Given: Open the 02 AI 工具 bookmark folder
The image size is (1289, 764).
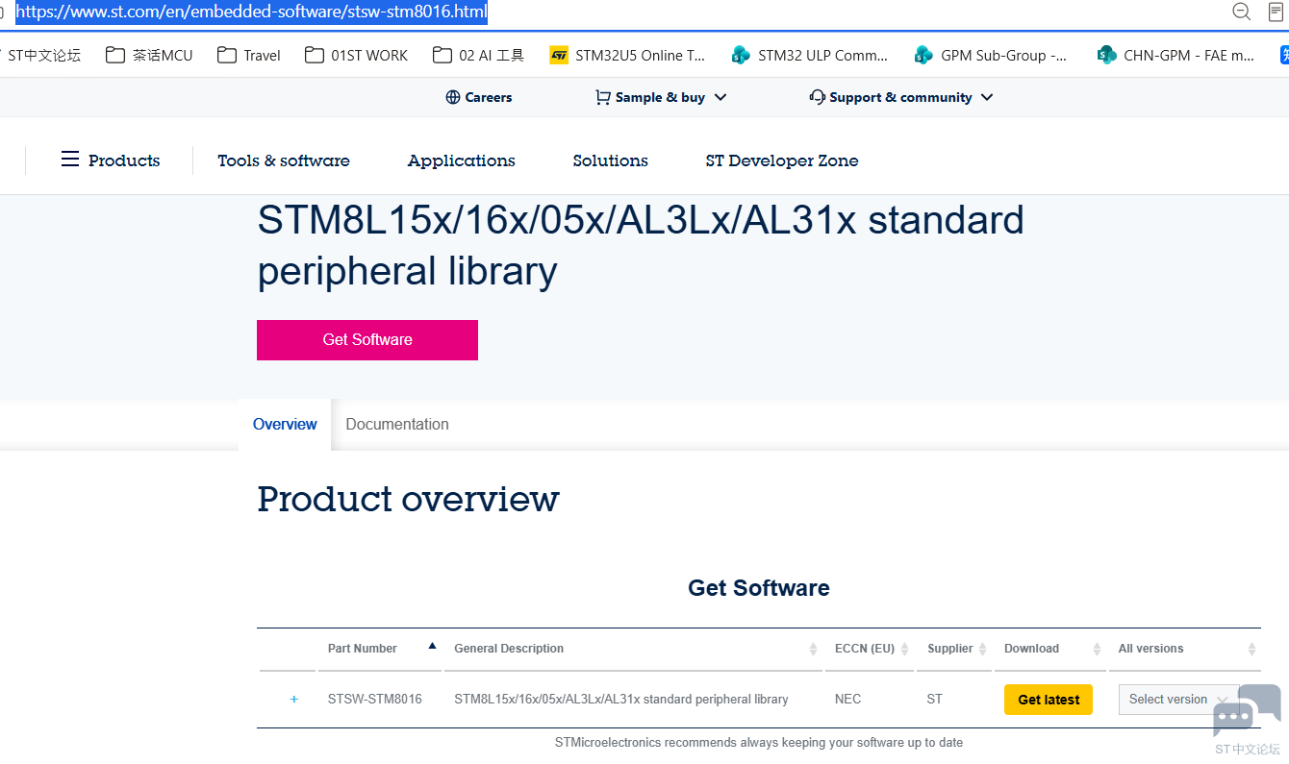Looking at the screenshot, I should pyautogui.click(x=478, y=55).
